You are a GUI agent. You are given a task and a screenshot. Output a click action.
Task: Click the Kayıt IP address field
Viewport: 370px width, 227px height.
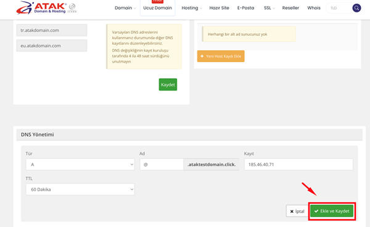(298, 164)
